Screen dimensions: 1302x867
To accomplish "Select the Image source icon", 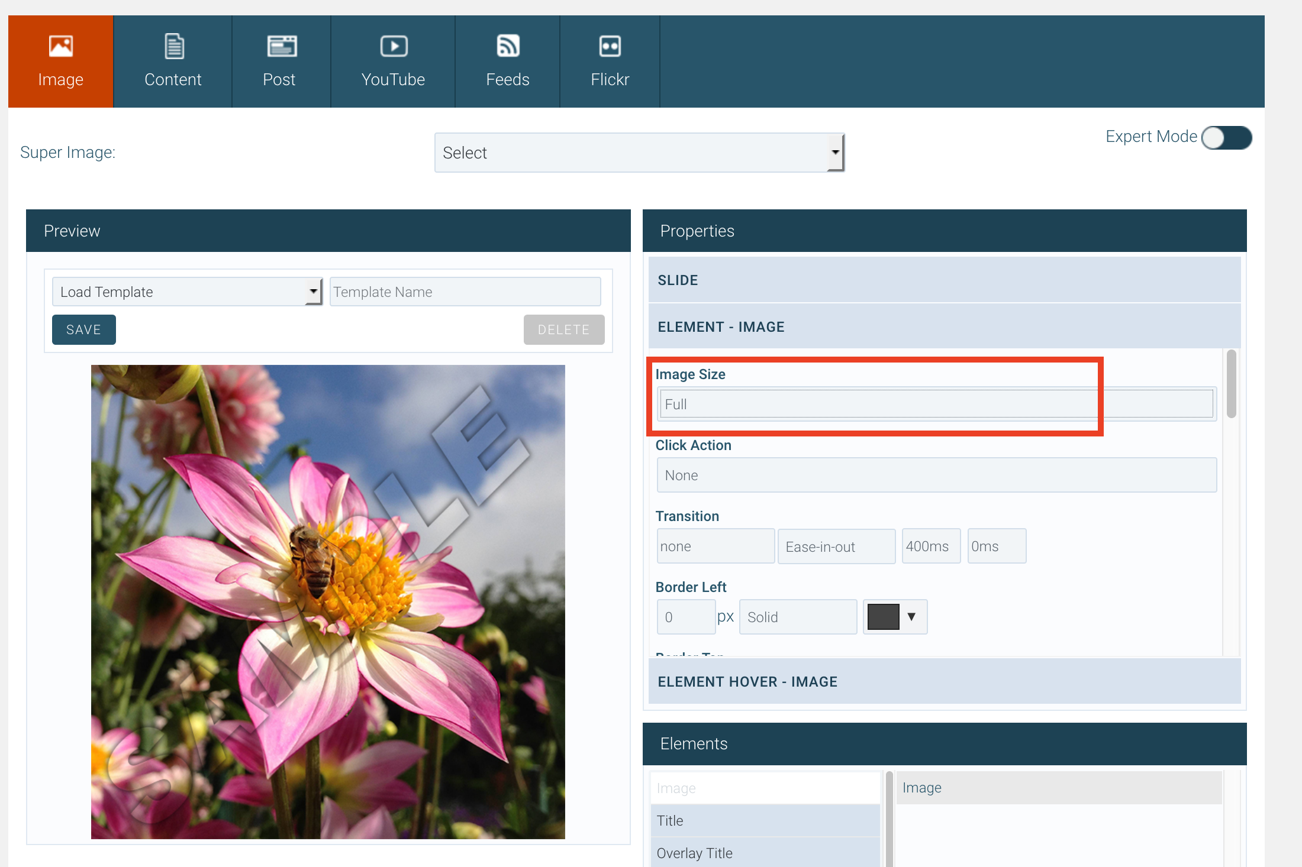I will [x=60, y=47].
